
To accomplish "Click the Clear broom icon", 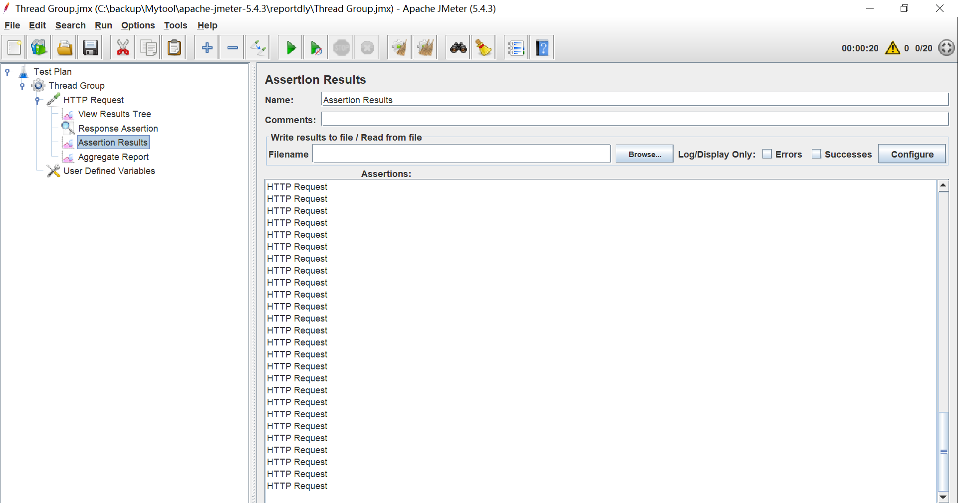I will coord(400,48).
